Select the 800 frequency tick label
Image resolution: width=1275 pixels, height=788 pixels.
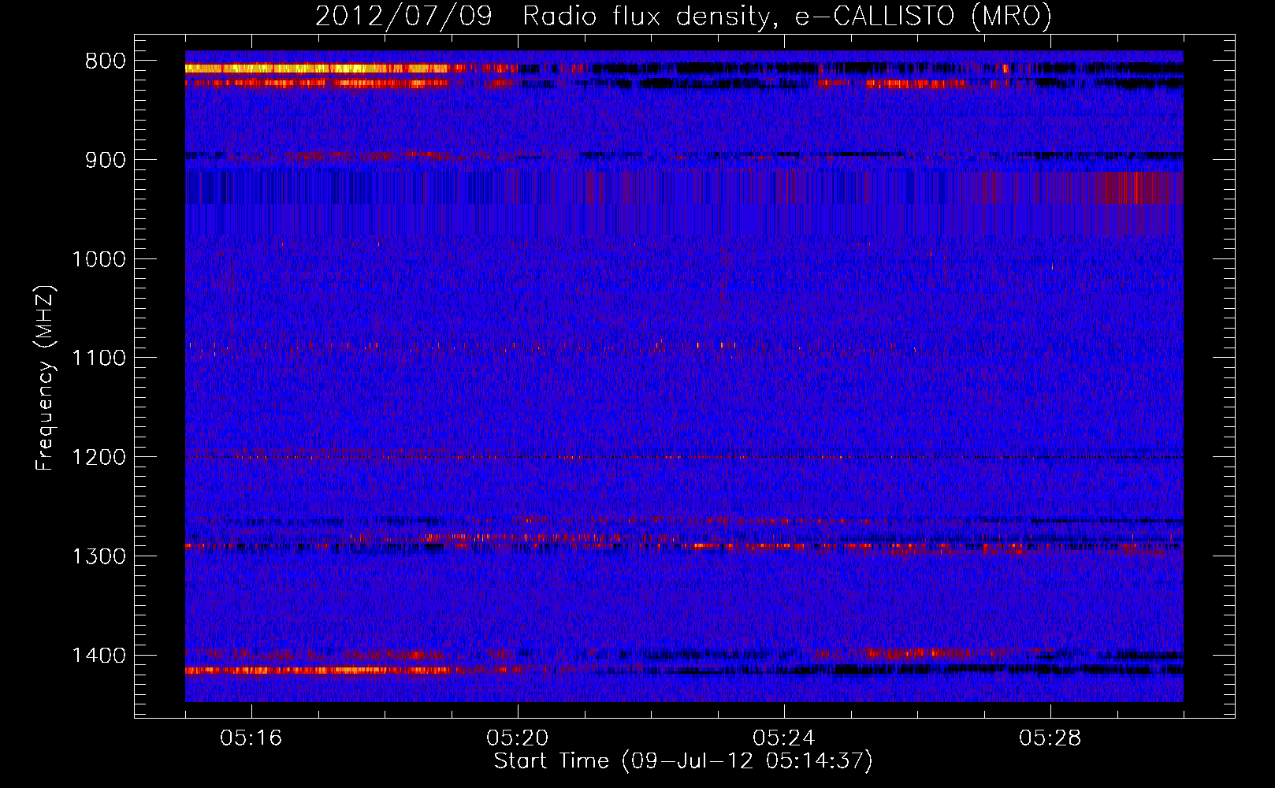106,61
